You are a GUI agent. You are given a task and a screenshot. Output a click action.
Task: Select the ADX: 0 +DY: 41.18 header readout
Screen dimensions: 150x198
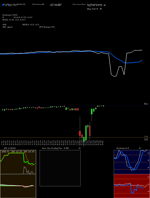(18, 151)
